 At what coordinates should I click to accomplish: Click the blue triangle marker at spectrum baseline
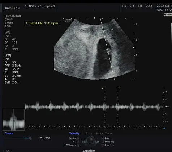coord(164,128)
